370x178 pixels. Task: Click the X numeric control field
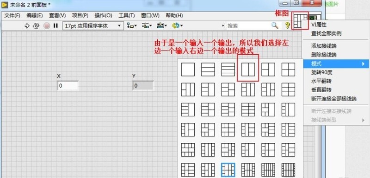[x=68, y=86]
